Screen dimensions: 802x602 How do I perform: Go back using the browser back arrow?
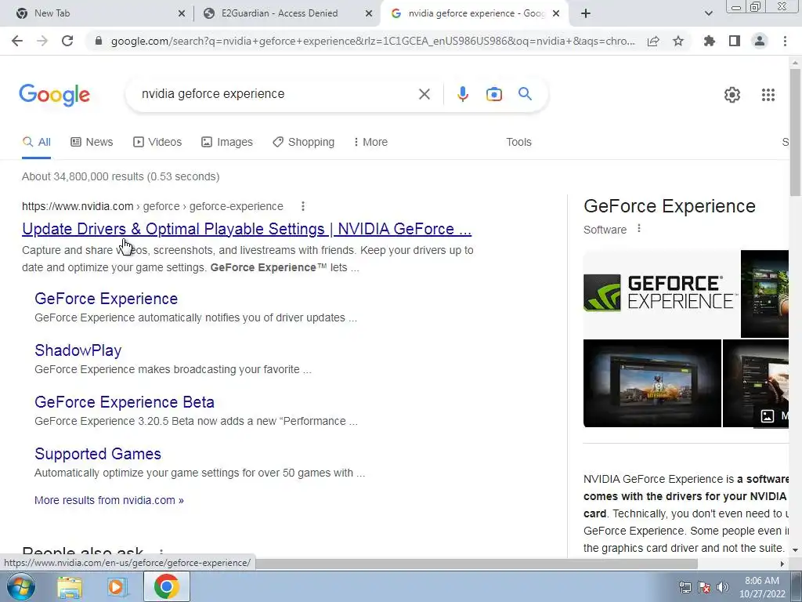17,41
